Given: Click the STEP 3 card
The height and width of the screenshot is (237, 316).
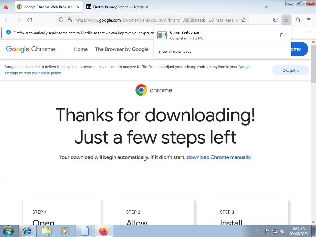Looking at the screenshot, I should click(x=249, y=212).
